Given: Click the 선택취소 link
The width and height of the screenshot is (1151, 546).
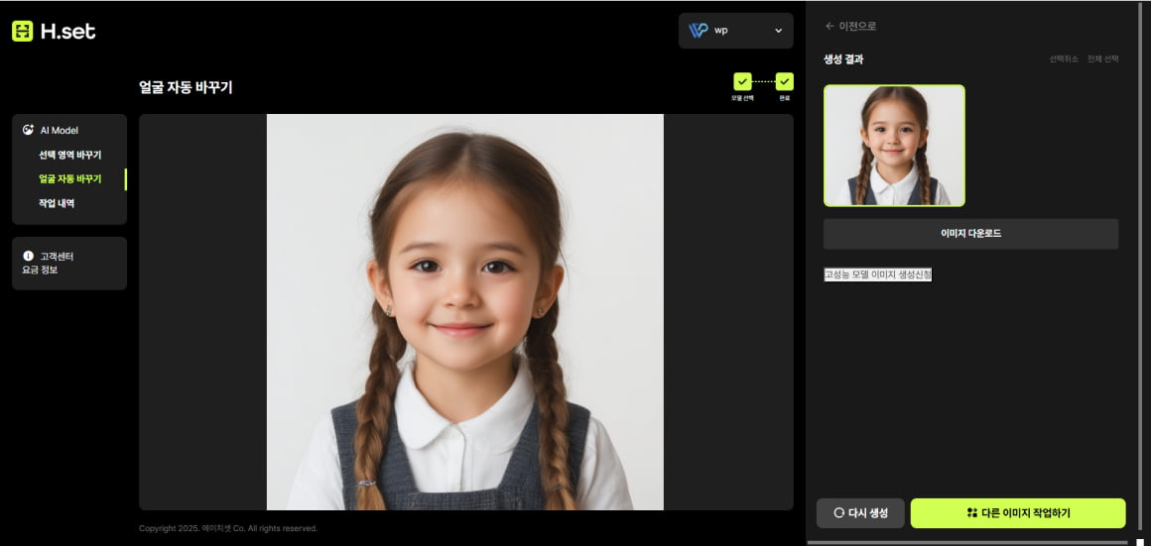Looking at the screenshot, I should (1064, 59).
